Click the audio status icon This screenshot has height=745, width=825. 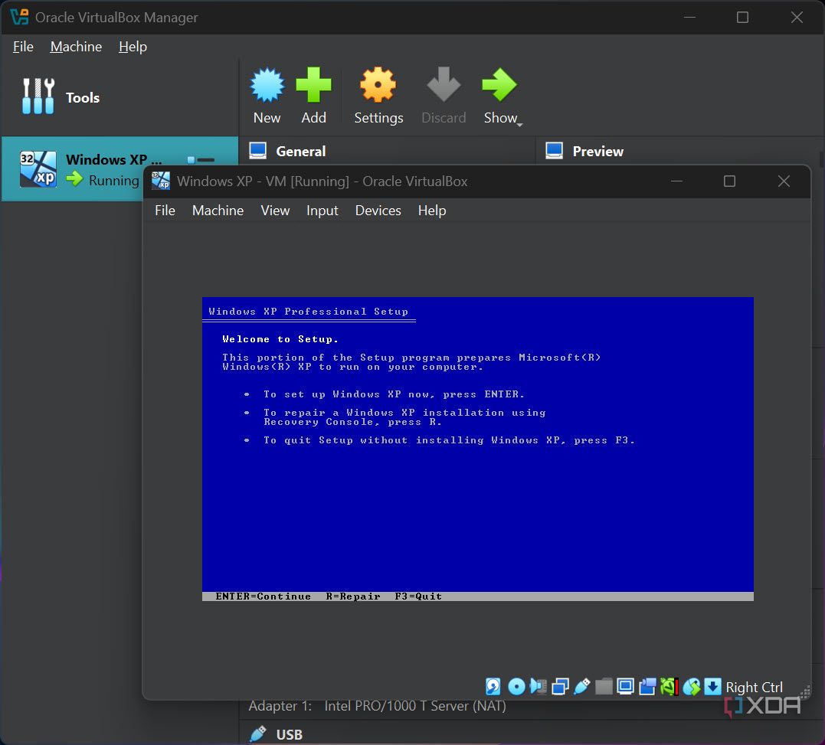coord(539,686)
